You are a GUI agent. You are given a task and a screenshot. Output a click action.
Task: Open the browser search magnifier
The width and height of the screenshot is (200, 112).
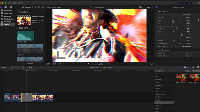click(x=43, y=7)
